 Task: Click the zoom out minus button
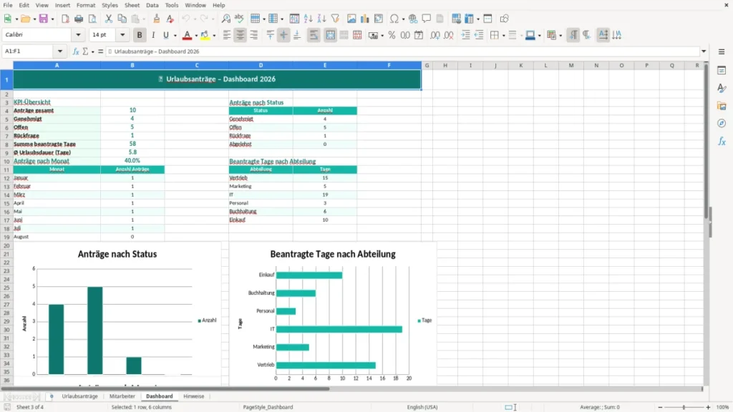coord(660,407)
